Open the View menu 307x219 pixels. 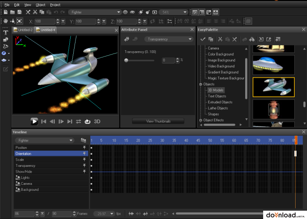[x=28, y=5]
